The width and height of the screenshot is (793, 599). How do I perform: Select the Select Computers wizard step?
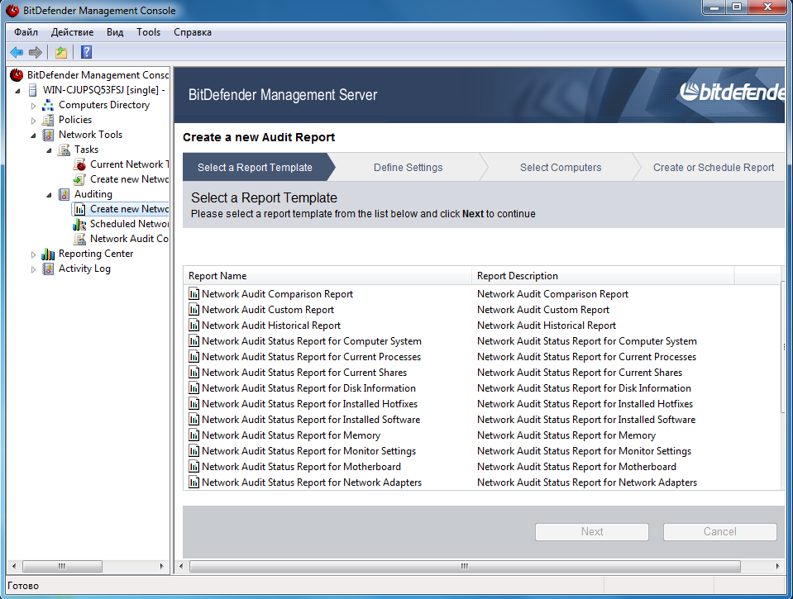(x=561, y=168)
